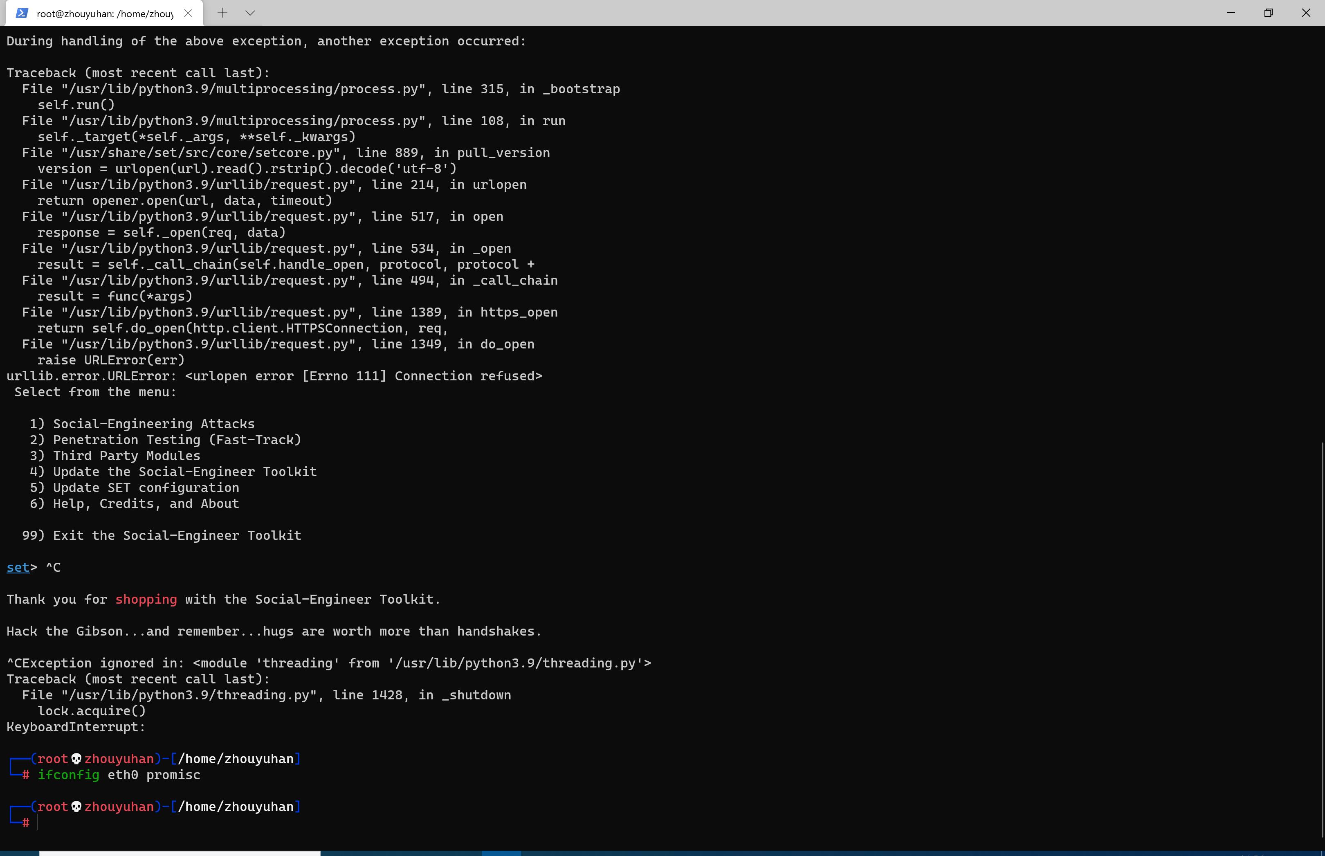Viewport: 1325px width, 856px height.
Task: Click the PowerShell icon on the tab
Action: pyautogui.click(x=22, y=13)
